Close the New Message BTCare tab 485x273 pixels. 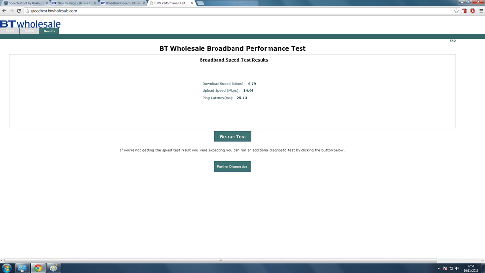point(95,3)
